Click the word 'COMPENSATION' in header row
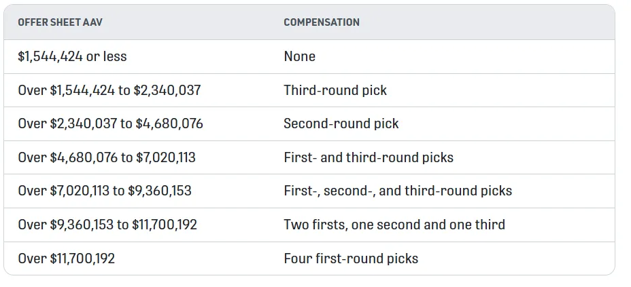Screen dimensions: 631x287 click(322, 22)
